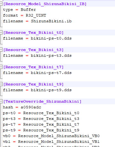Click the 'filename = bikini-ps-t7.dds' line
The image size is (115, 147).
pos(37,73)
